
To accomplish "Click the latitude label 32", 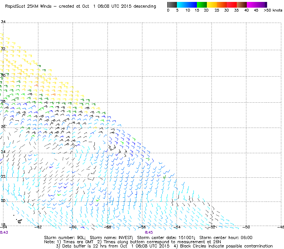I will 3,49.
